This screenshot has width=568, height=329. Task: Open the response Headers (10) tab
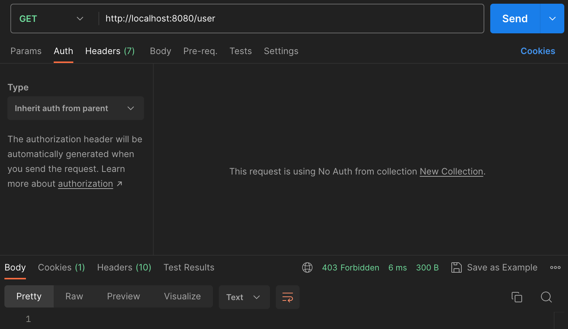[x=124, y=267]
